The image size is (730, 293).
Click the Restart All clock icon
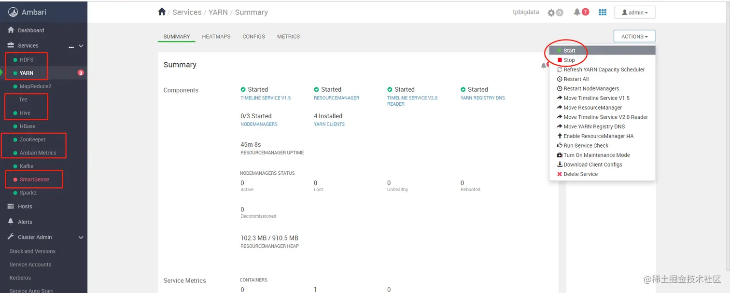560,79
